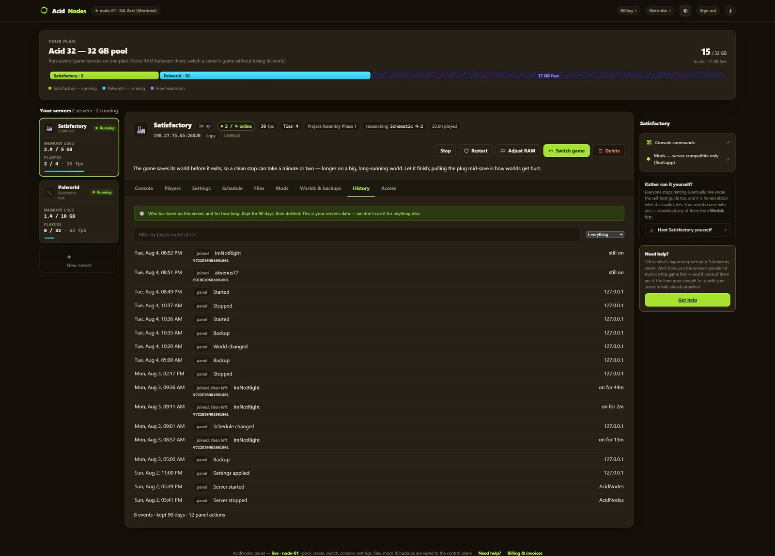Click the external-link arrow next to Console commands
This screenshot has height=556, width=775.
point(728,143)
